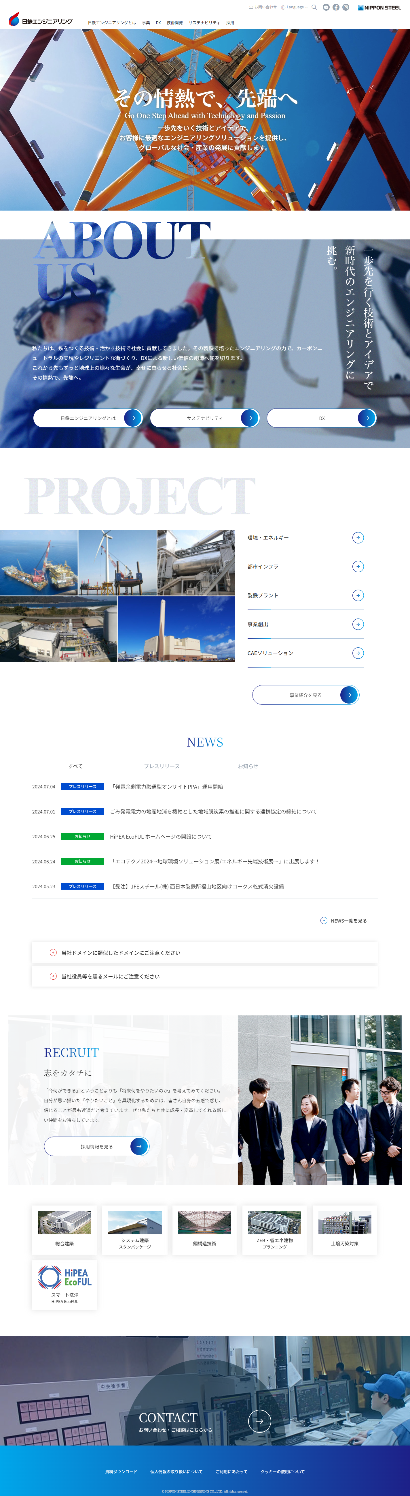Image resolution: width=410 pixels, height=1496 pixels.
Task: Click the 採用情報を見る button
Action: click(x=97, y=1146)
